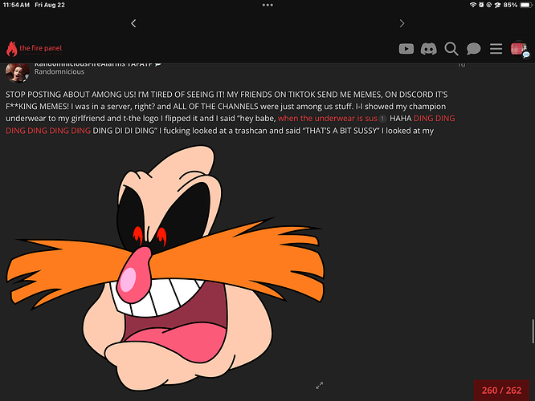Image resolution: width=535 pixels, height=401 pixels.
Task: Open the Randomnicious user title link
Action: coord(61,72)
